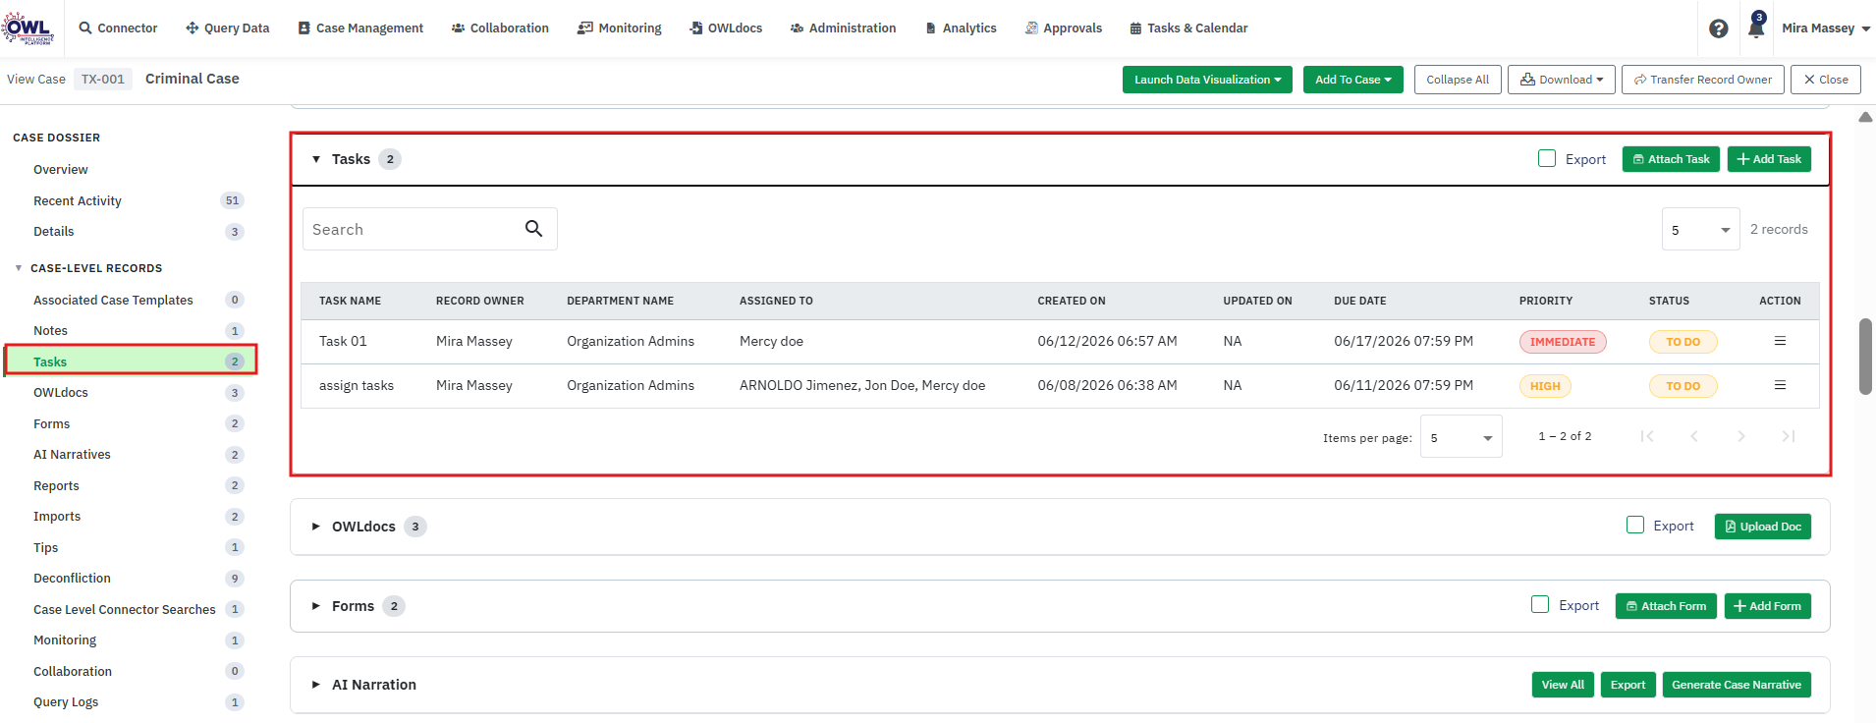Select Overview in Case Dossier
Screen dimensions: 1876x723
coord(61,170)
